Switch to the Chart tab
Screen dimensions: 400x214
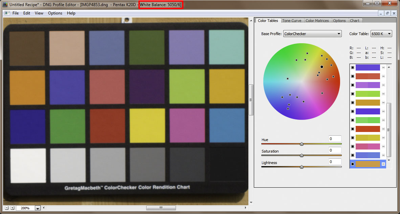pyautogui.click(x=355, y=21)
